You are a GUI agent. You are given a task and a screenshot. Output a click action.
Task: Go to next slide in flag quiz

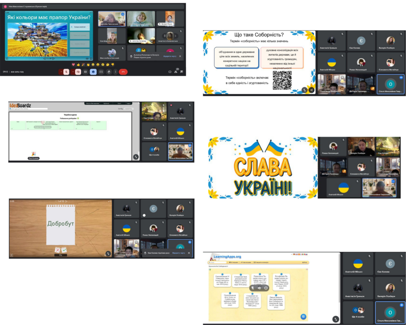(54, 59)
